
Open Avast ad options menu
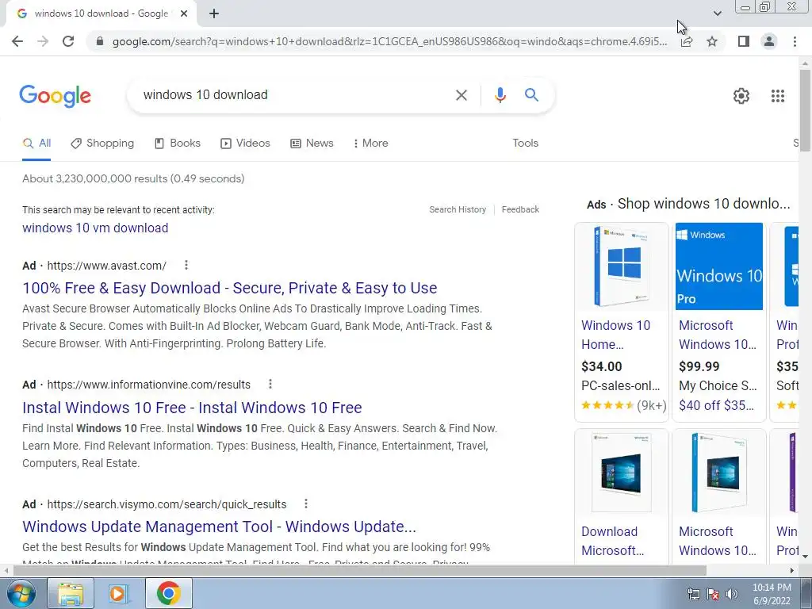click(x=186, y=265)
